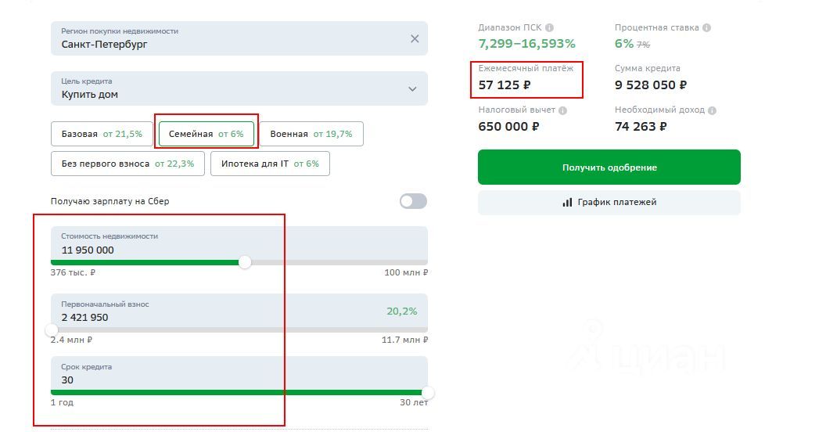Screen dimensions: 826x432
Task: Open the График платежей schedule
Action: click(609, 202)
